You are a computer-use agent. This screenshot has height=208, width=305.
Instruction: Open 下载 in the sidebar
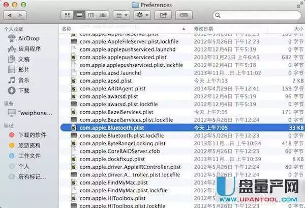pyautogui.click(x=19, y=91)
